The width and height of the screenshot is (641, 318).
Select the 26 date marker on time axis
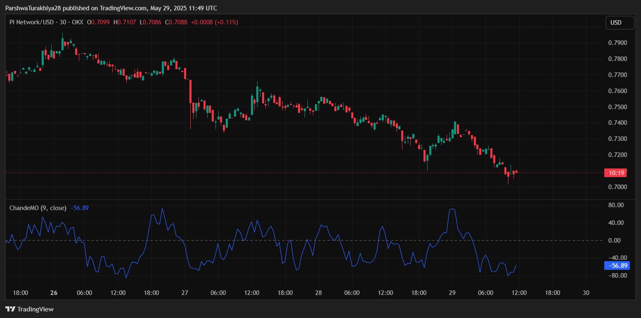[x=54, y=293]
